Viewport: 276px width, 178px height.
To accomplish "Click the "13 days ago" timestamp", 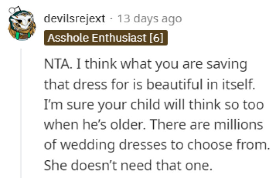I will (149, 19).
